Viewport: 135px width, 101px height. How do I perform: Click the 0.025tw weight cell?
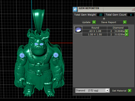(120, 35)
